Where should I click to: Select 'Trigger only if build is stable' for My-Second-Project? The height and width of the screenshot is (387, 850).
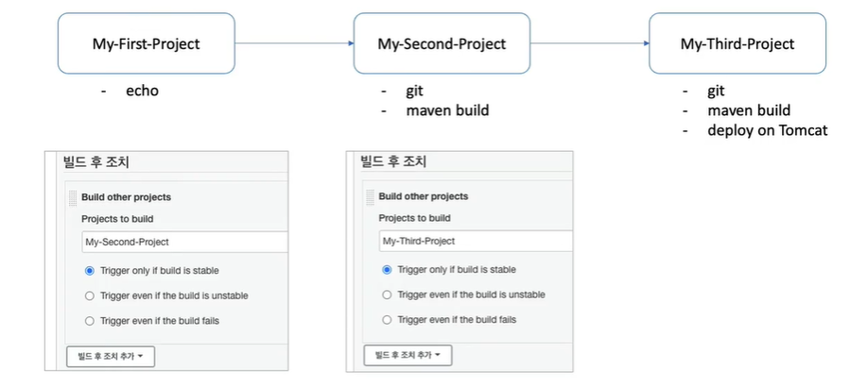point(90,271)
